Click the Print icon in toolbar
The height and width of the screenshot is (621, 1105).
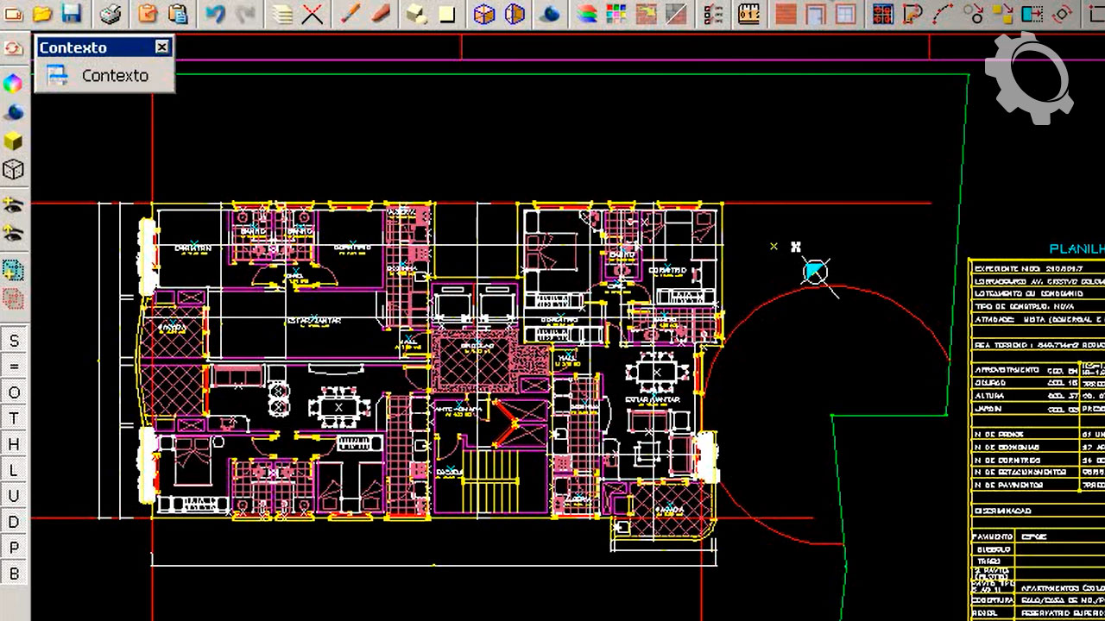[x=110, y=14]
